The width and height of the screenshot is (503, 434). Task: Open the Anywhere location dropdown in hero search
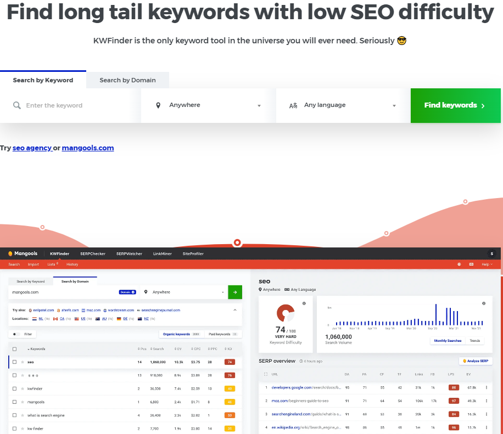208,105
